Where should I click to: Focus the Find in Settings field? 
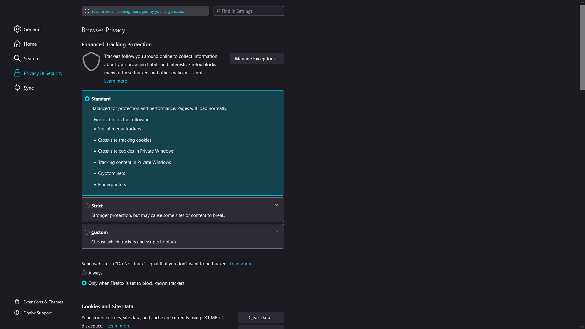click(249, 11)
